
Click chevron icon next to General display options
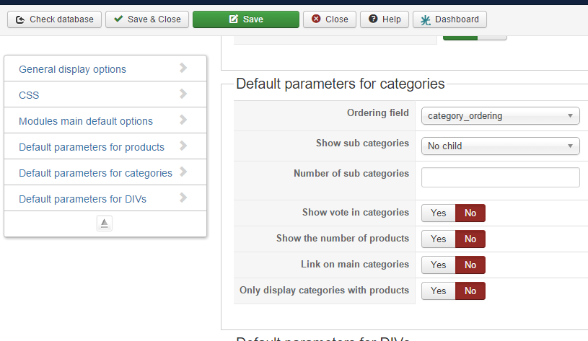tap(183, 68)
